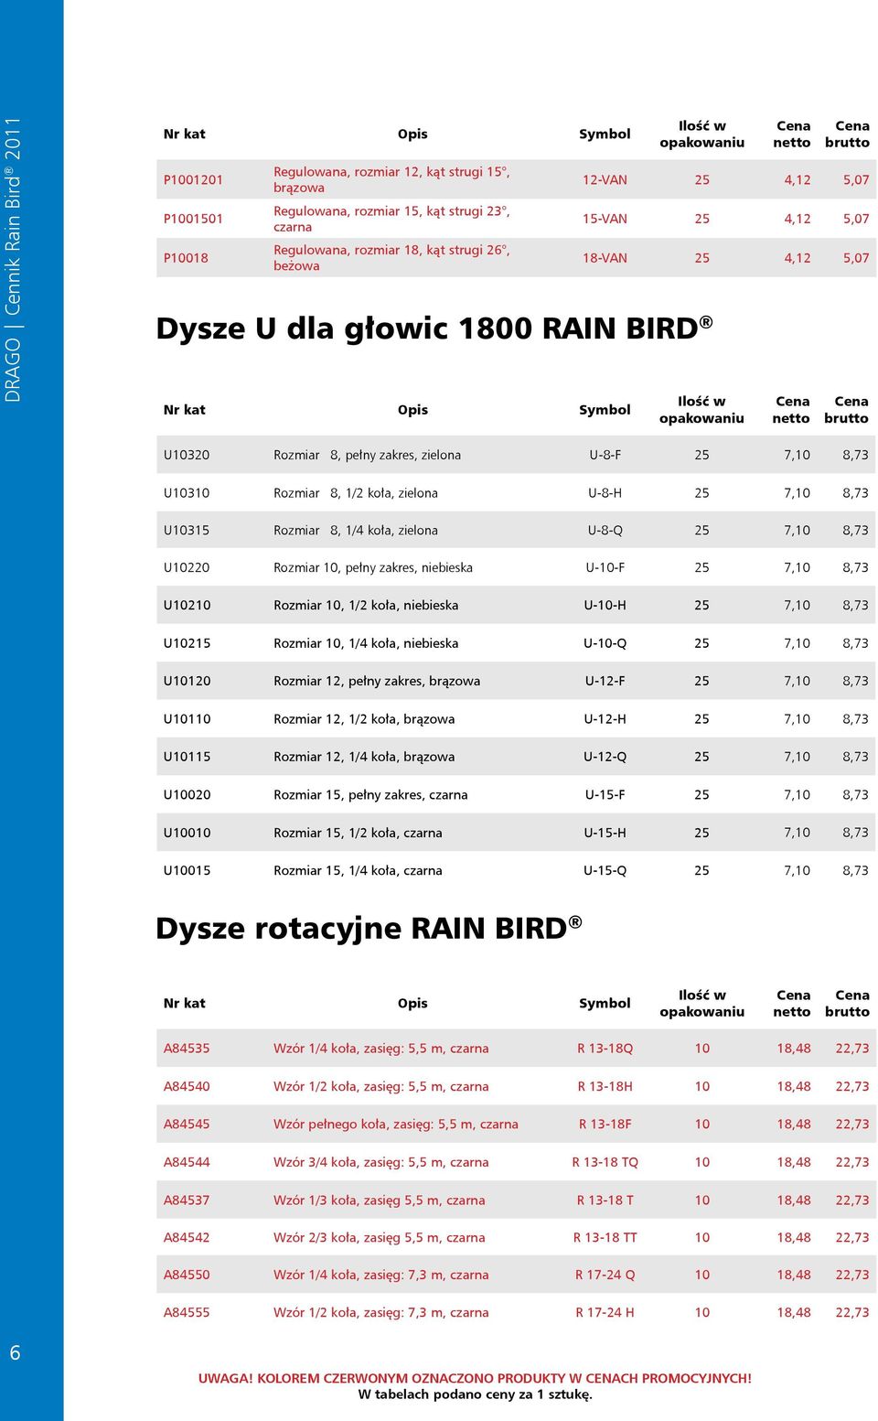Select symbol R 13-18H

(x=605, y=1087)
